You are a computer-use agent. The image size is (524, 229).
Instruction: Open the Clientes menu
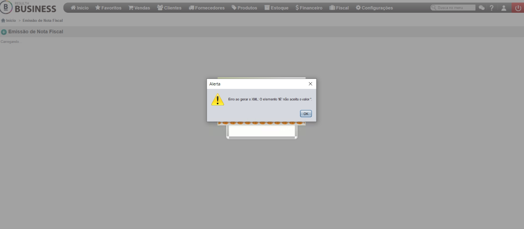click(169, 8)
